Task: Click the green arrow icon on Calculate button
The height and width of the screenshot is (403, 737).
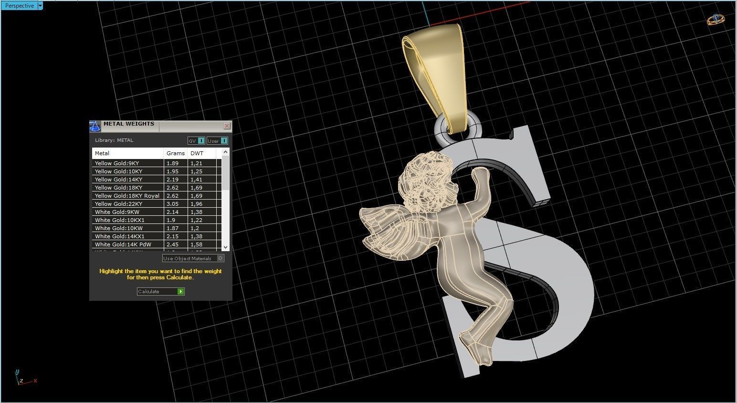Action: 180,291
